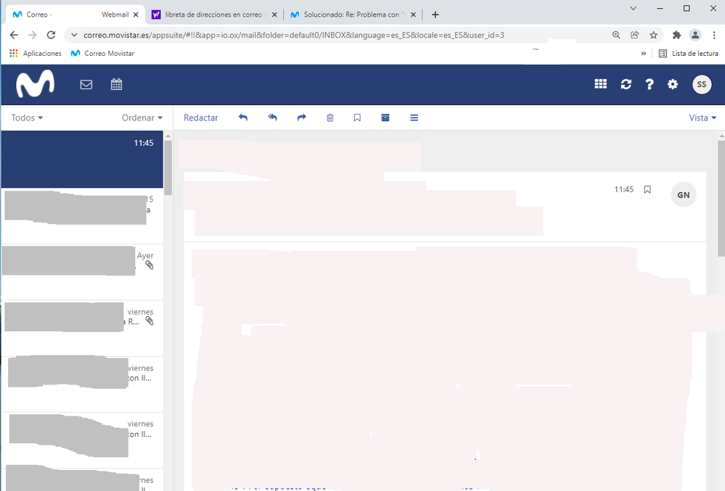Archive the message with box icon

(385, 117)
